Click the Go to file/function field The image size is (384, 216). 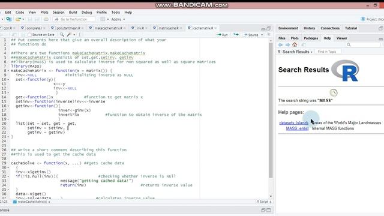pyautogui.click(x=74, y=19)
